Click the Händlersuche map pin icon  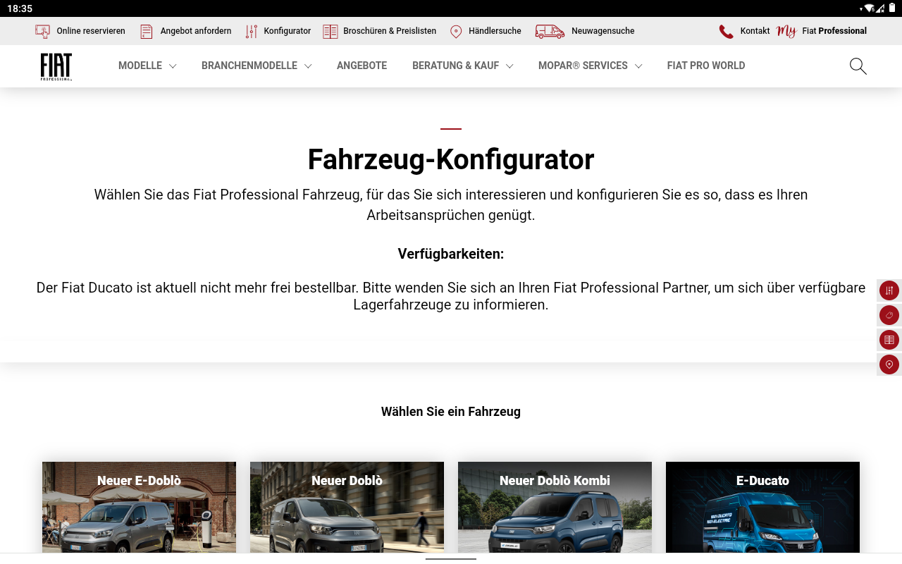point(456,31)
